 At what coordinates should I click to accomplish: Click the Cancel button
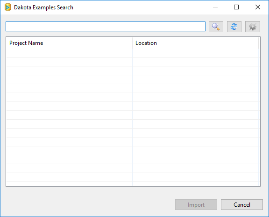coord(242,205)
